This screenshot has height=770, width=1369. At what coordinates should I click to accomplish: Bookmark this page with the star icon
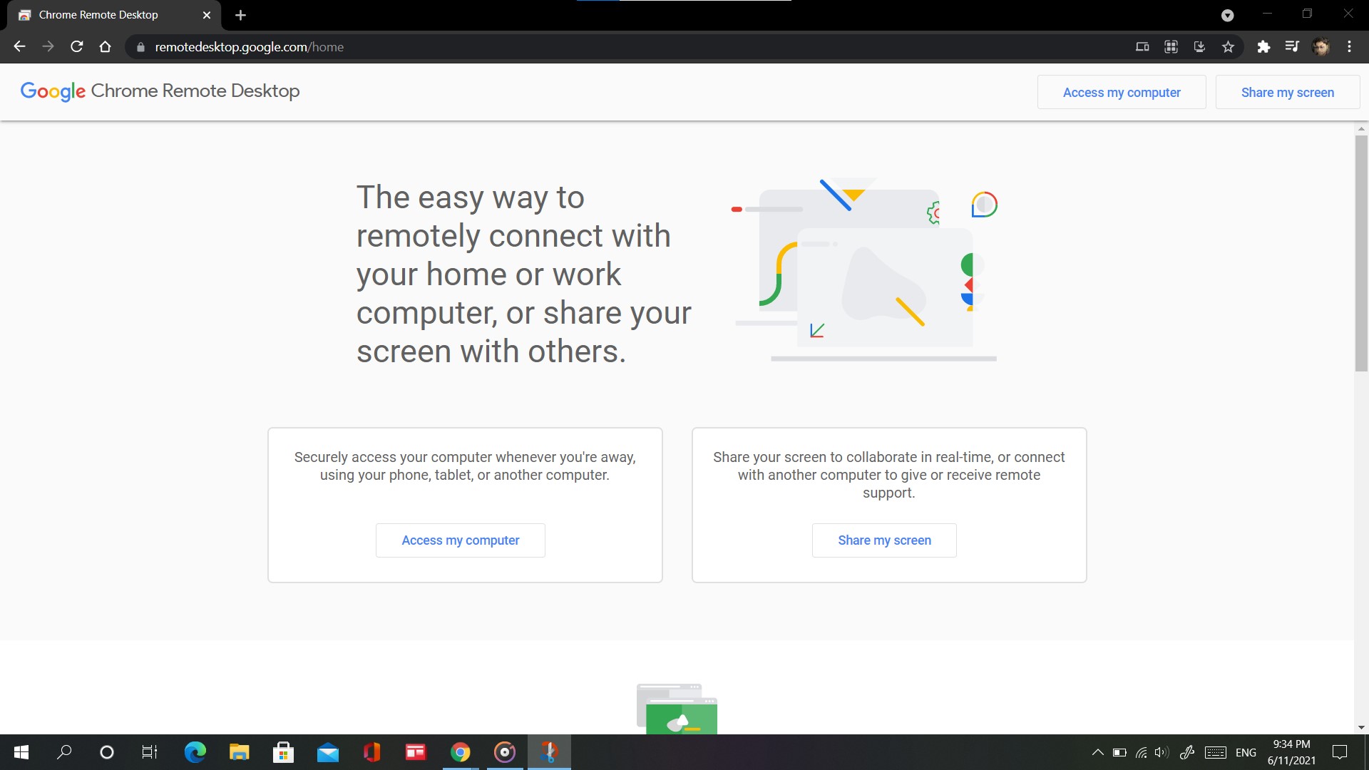click(1228, 47)
